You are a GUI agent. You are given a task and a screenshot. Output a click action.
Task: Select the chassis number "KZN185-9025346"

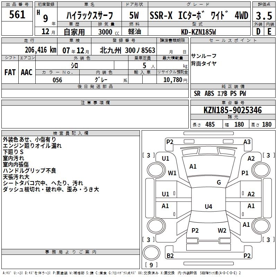tap(233, 110)
